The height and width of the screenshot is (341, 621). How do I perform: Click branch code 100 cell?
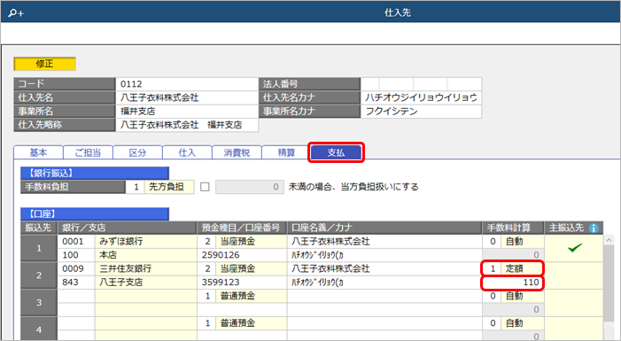76,255
